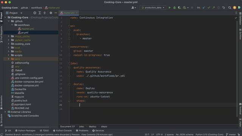Collapse the Cooking-Core root folder
This screenshot has width=242, height=136.
[5, 17]
